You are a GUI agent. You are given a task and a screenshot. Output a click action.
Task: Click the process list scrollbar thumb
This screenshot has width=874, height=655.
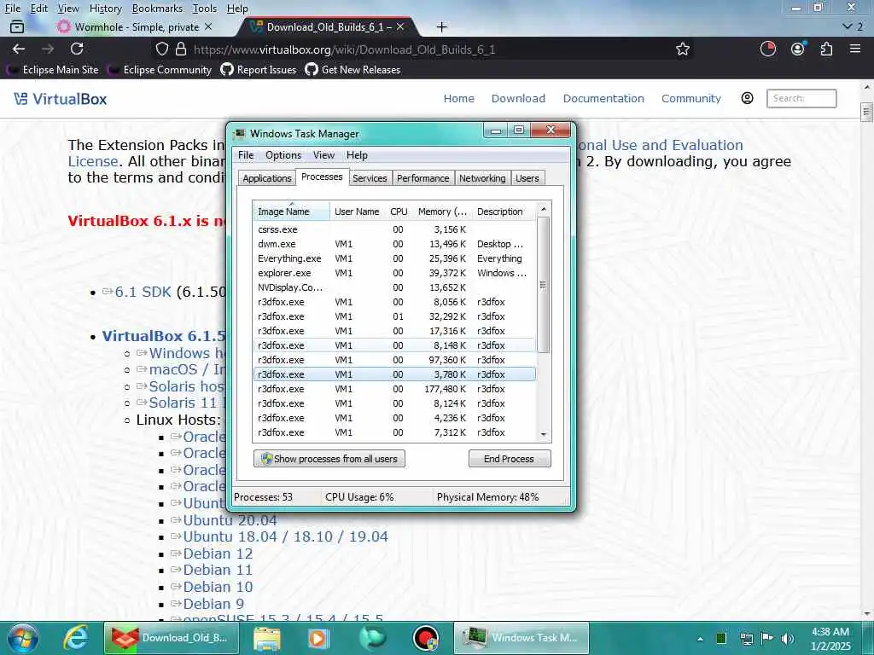point(544,285)
